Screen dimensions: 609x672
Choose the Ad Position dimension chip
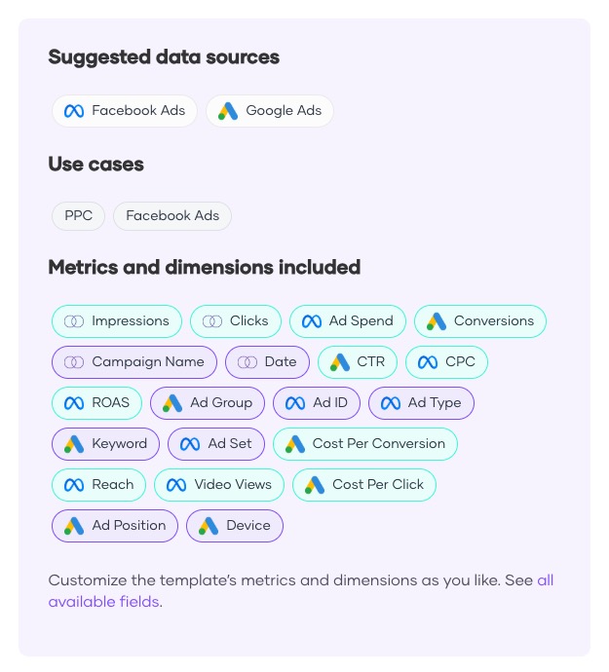coord(115,526)
